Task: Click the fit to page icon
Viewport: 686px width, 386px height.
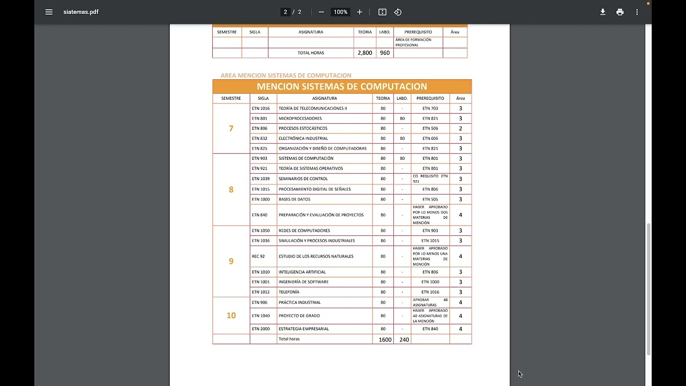Action: pos(382,12)
